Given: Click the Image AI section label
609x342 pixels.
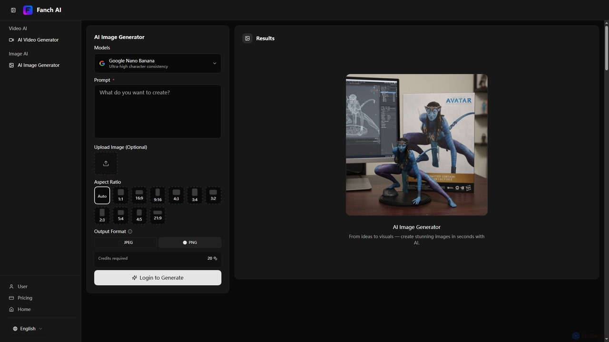Looking at the screenshot, I should pos(18,54).
